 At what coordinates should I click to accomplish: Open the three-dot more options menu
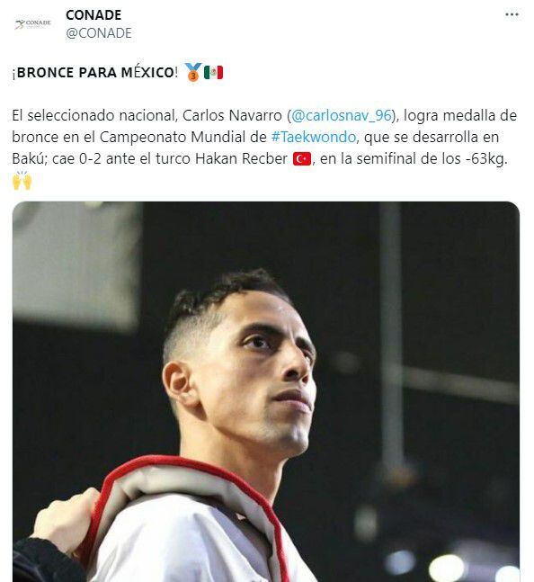pyautogui.click(x=512, y=14)
